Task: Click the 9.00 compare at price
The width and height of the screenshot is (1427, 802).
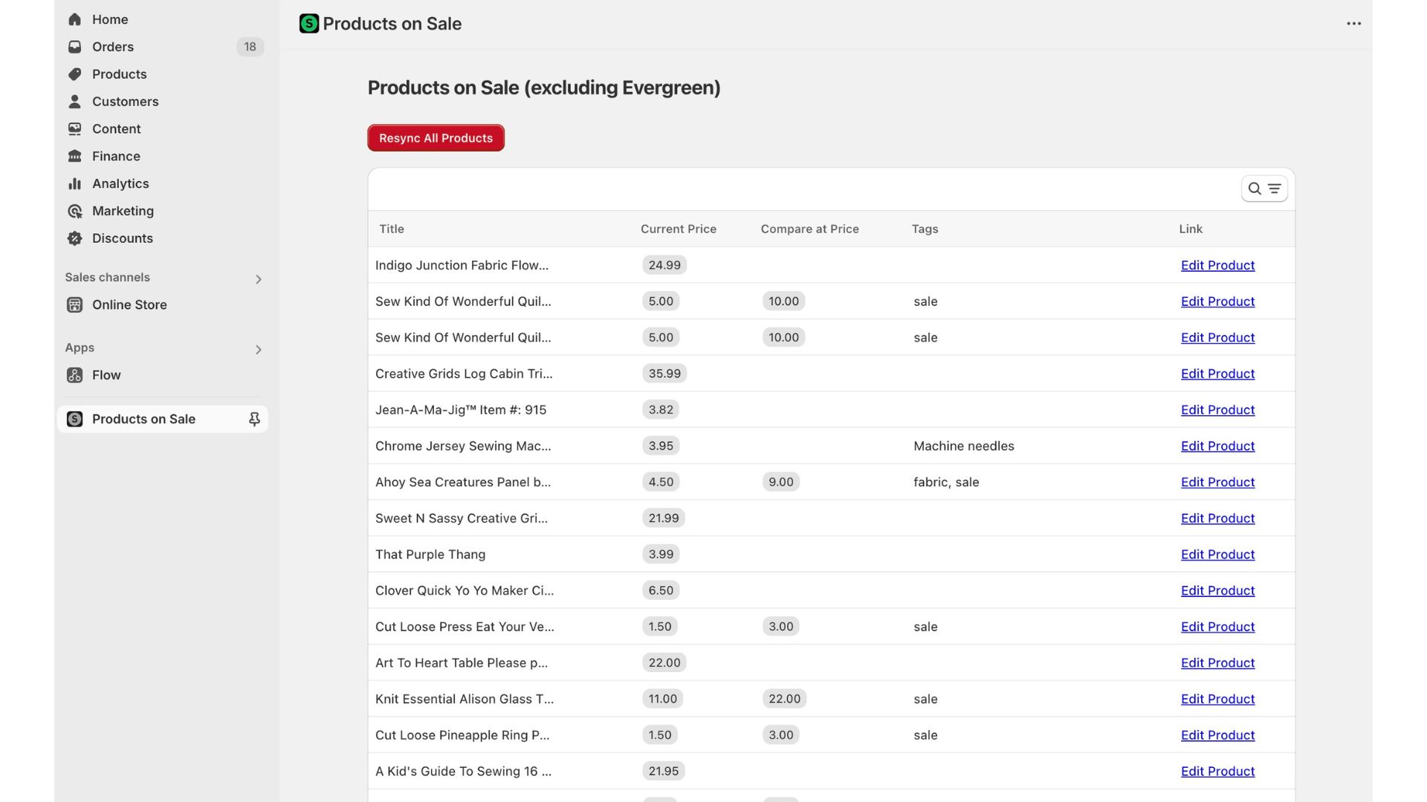Action: pos(781,482)
